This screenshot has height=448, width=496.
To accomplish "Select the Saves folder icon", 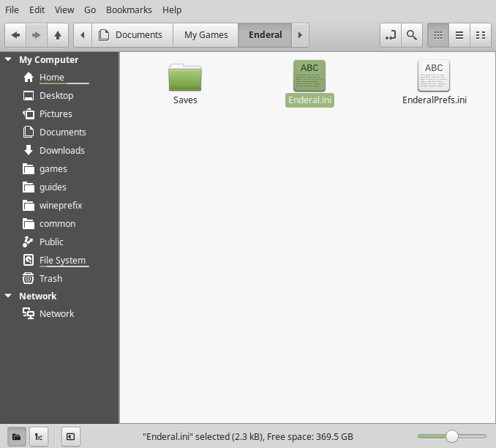I will tap(185, 78).
